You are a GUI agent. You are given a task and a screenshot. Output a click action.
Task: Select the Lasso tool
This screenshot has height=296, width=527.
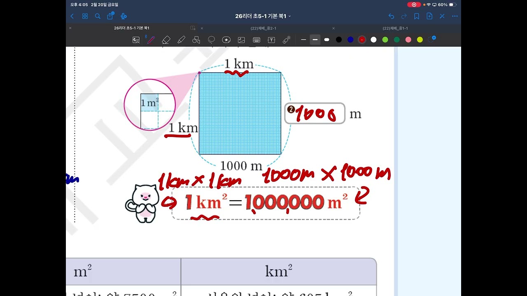[x=211, y=40]
